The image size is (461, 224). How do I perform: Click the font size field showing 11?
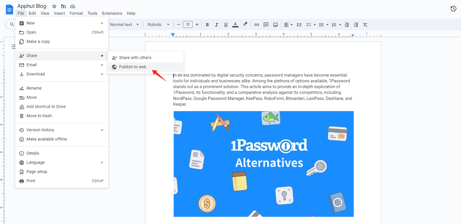[x=188, y=24]
